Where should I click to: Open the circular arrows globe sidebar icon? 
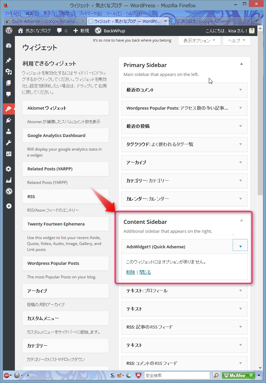coord(9,191)
